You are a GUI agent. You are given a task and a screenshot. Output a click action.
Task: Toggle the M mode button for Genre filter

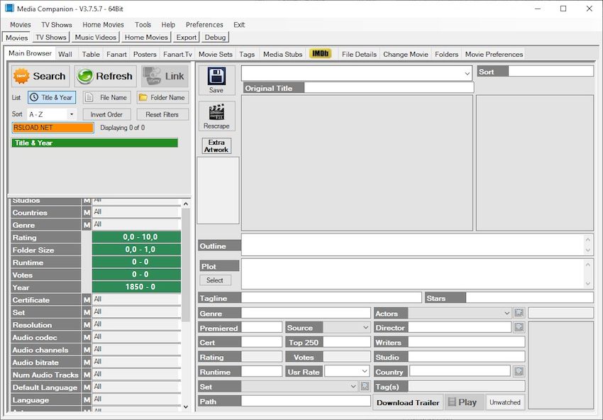(x=87, y=225)
